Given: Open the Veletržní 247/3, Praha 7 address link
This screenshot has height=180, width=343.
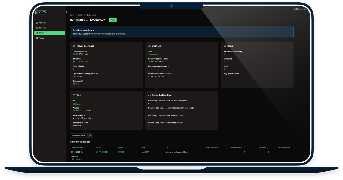Looking at the screenshot, I should click(x=83, y=111).
